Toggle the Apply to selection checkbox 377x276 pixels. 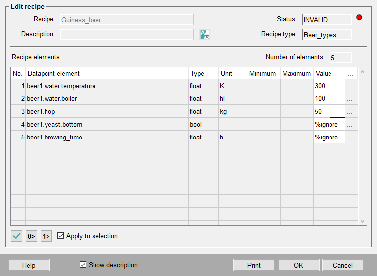(61, 236)
